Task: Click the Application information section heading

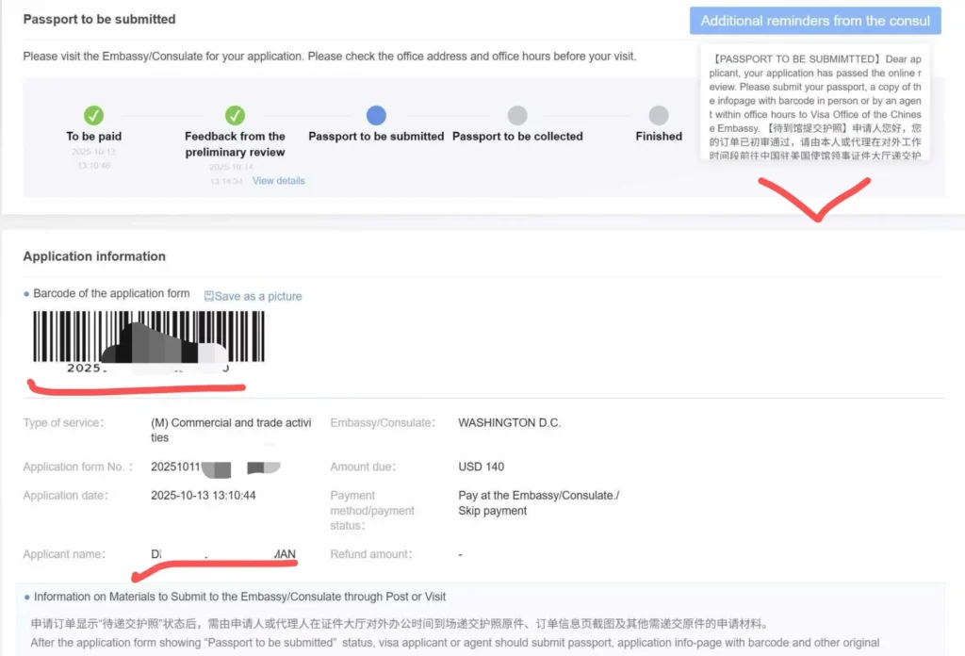Action: pyautogui.click(x=94, y=256)
